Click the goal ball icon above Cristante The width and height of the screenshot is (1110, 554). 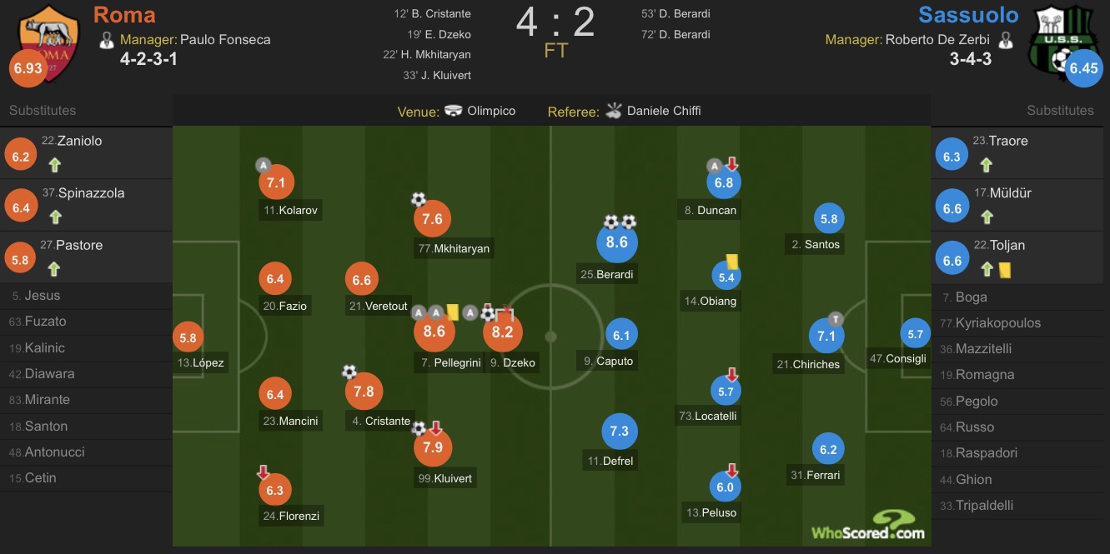(349, 372)
